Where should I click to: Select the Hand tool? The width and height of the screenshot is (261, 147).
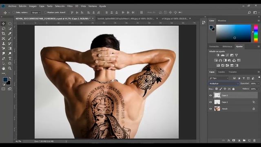(x=3, y=68)
